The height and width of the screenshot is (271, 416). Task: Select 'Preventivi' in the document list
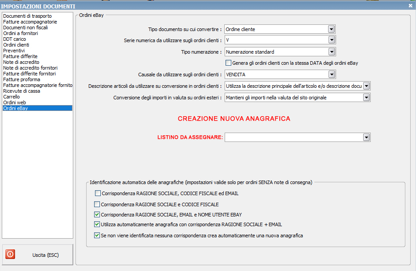pyautogui.click(x=37, y=51)
